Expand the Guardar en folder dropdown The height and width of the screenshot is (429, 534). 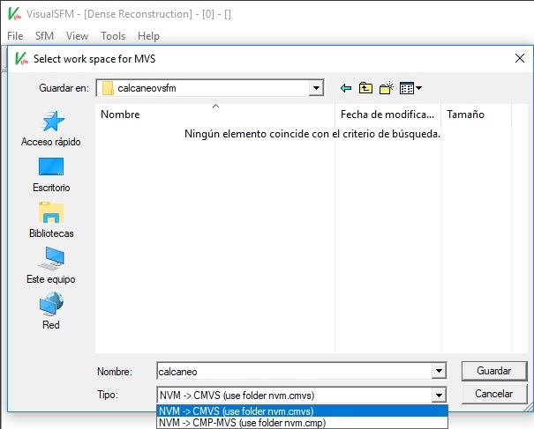pyautogui.click(x=315, y=88)
